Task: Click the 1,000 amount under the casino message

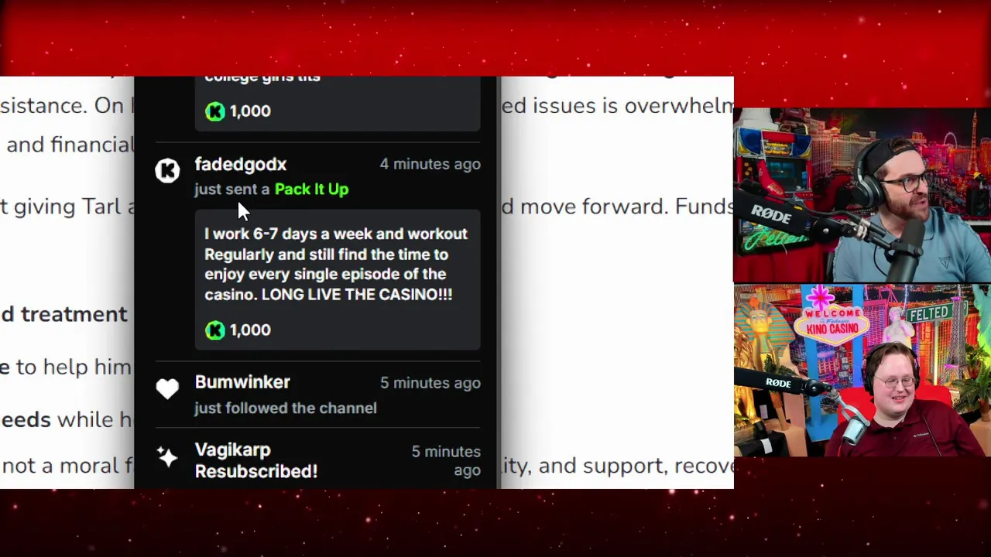Action: coord(250,330)
